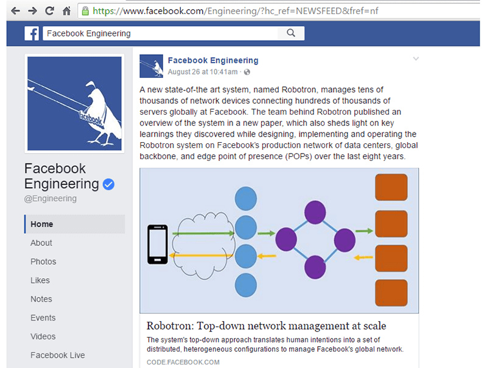Click the @Engineering handle
Image resolution: width=487 pixels, height=368 pixels.
pyautogui.click(x=51, y=199)
